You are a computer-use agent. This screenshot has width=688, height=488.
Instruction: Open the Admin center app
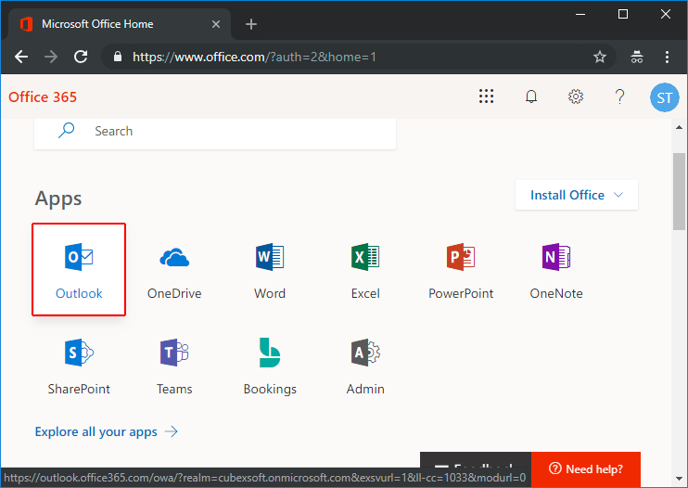(365, 366)
